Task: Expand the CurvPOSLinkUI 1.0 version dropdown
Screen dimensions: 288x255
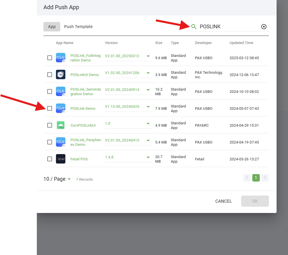Action: coord(128,123)
